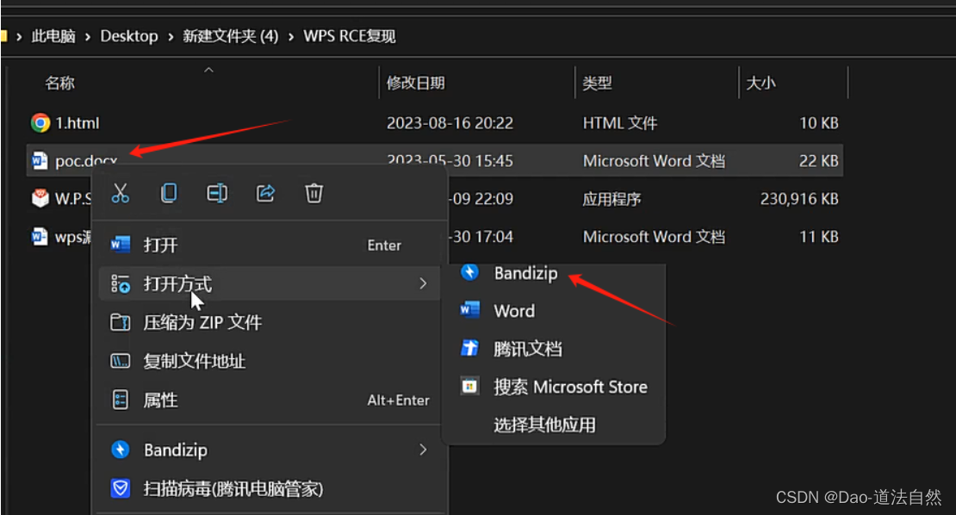Click chevron before 此电脑 in address bar
Viewport: 956px width, 515px height.
point(19,36)
